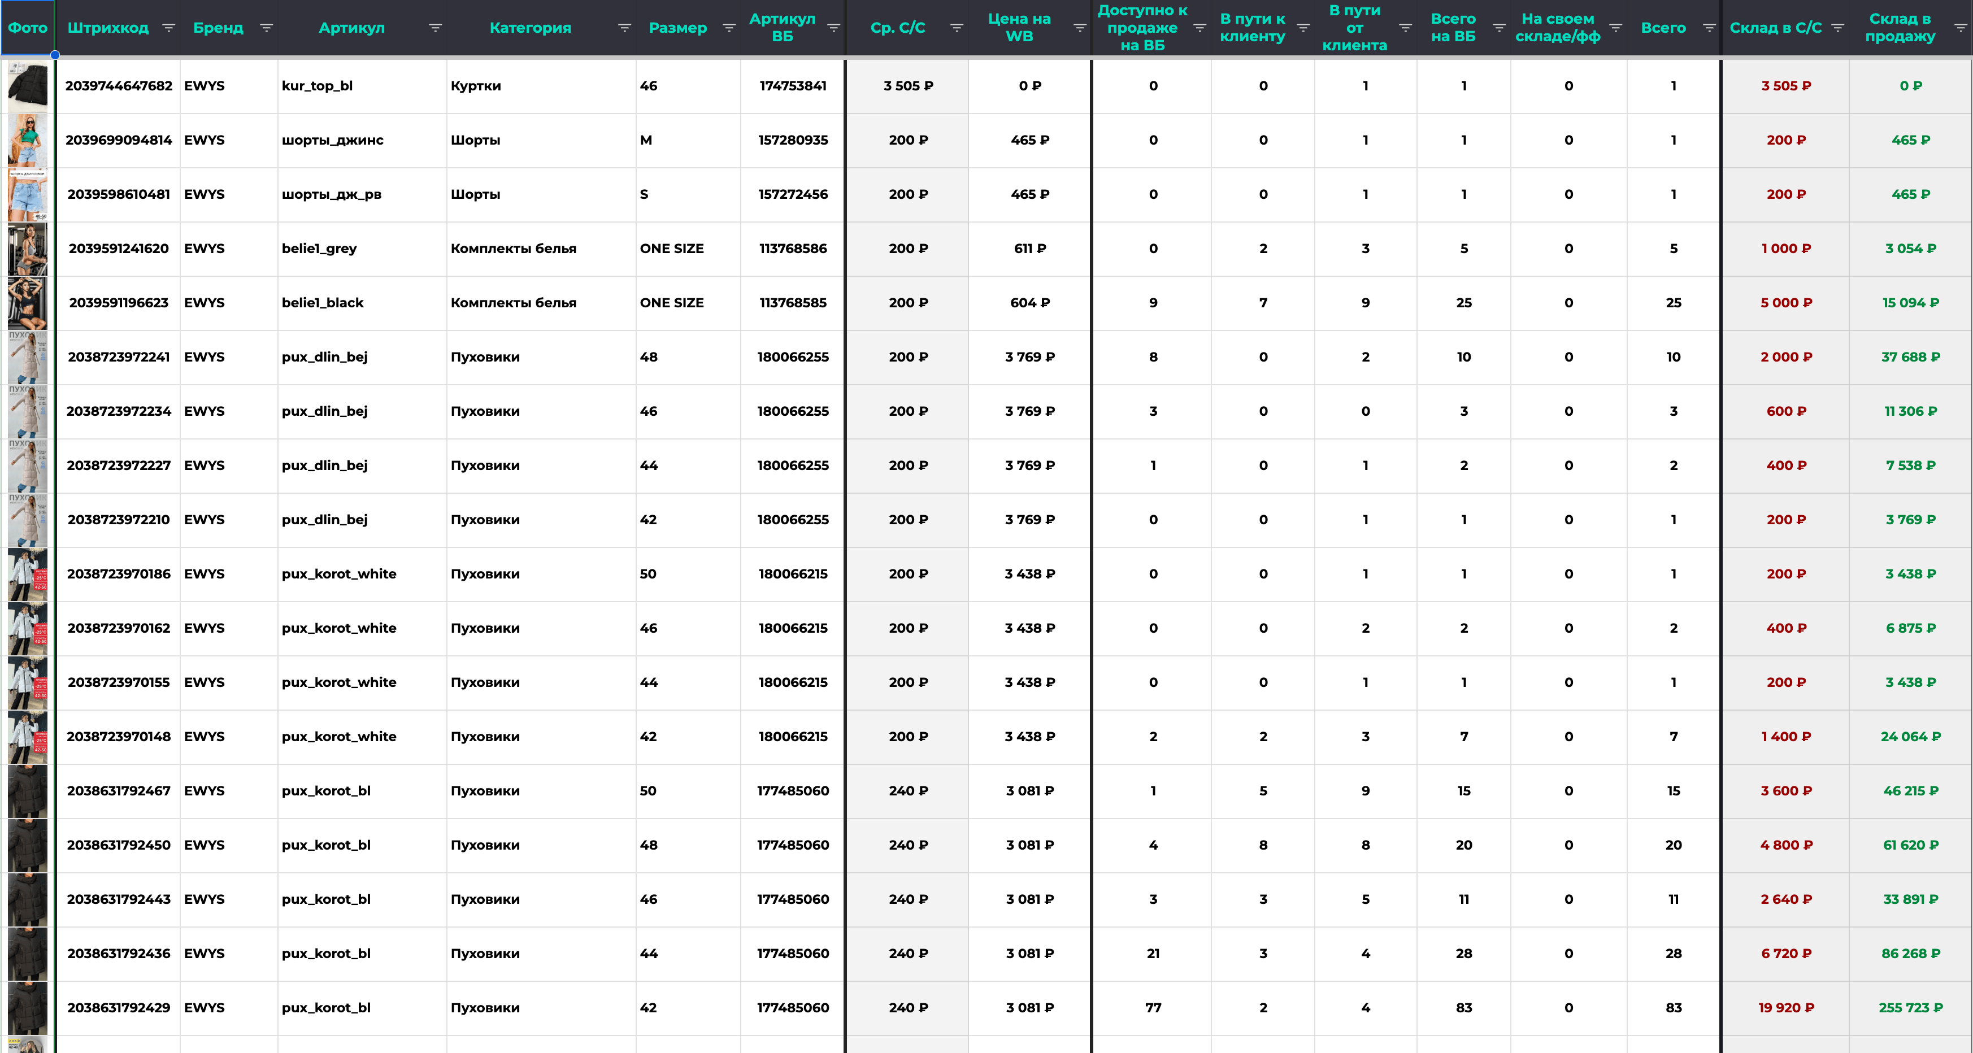Expand filter dropdown for Артикул ВБ column
The height and width of the screenshot is (1053, 1973).
(833, 28)
